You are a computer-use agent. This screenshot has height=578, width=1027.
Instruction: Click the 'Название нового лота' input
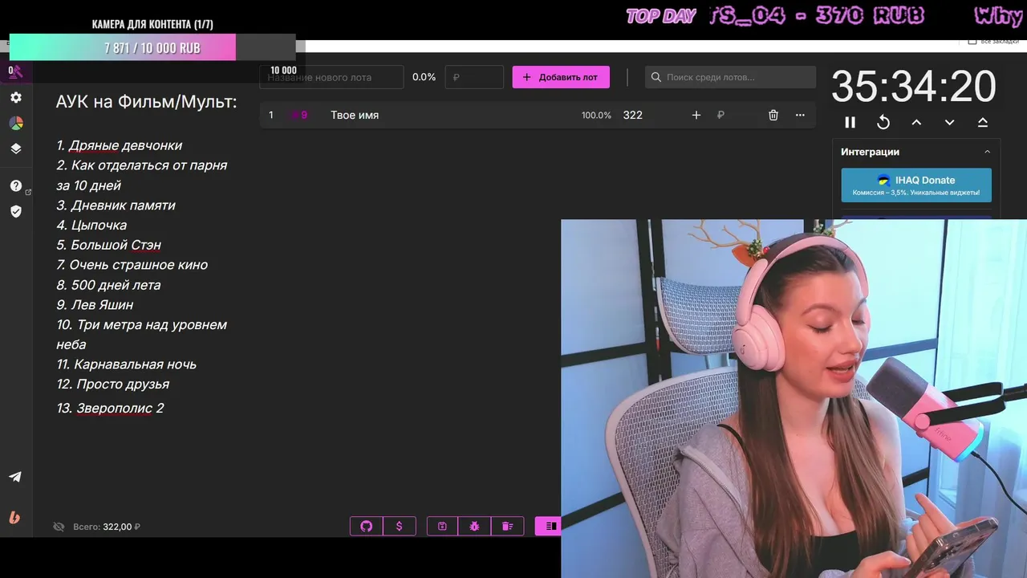pyautogui.click(x=331, y=77)
